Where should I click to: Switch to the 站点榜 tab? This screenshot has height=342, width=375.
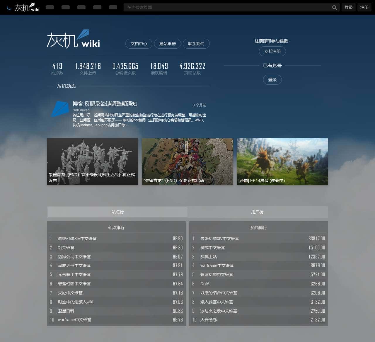coord(117,212)
